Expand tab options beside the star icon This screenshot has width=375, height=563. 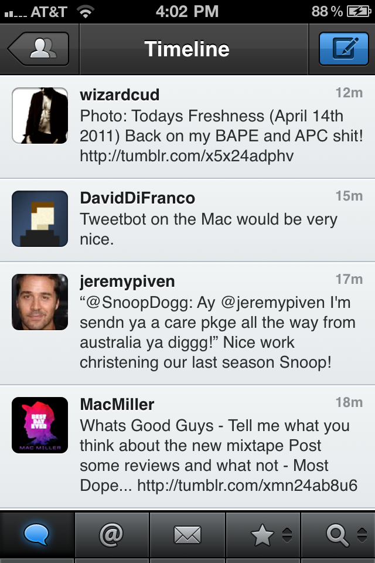[287, 535]
